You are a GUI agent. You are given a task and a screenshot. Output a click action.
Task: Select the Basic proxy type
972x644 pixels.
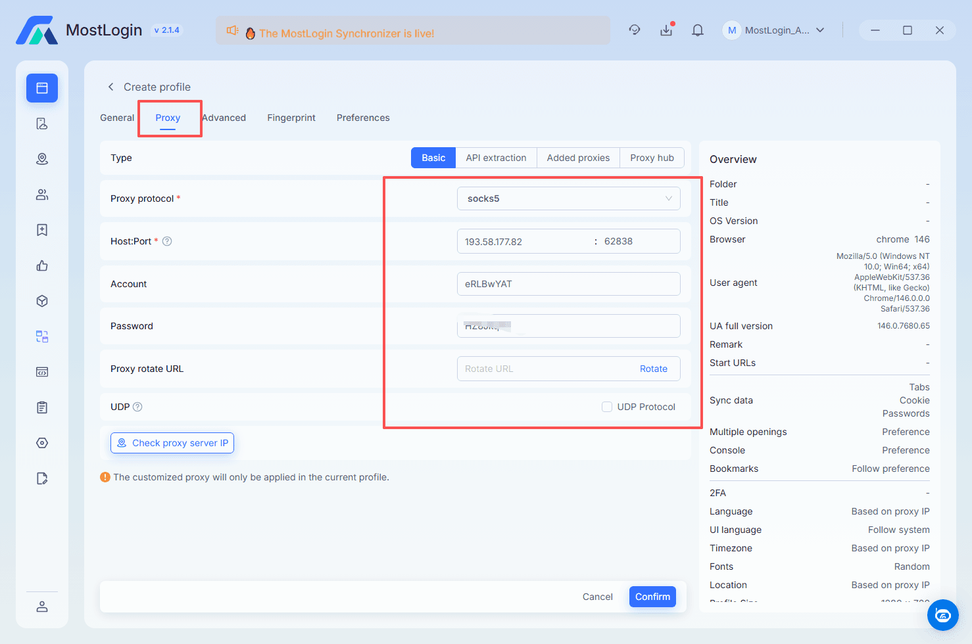point(433,158)
